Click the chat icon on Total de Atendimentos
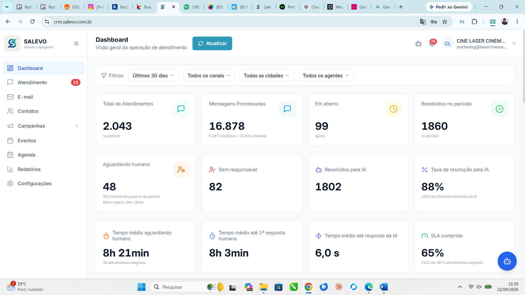The height and width of the screenshot is (295, 525). (x=181, y=109)
